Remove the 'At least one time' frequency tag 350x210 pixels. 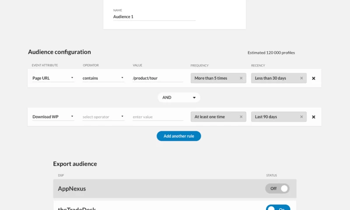point(241,117)
